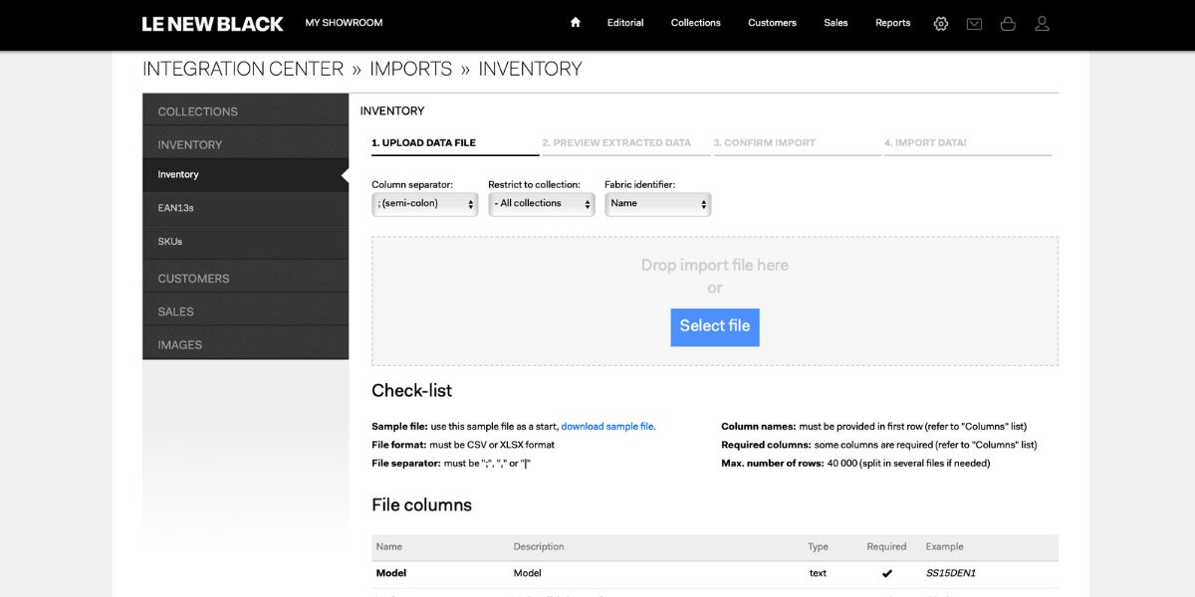Click the Type column header
The image size is (1195, 597).
(x=818, y=546)
